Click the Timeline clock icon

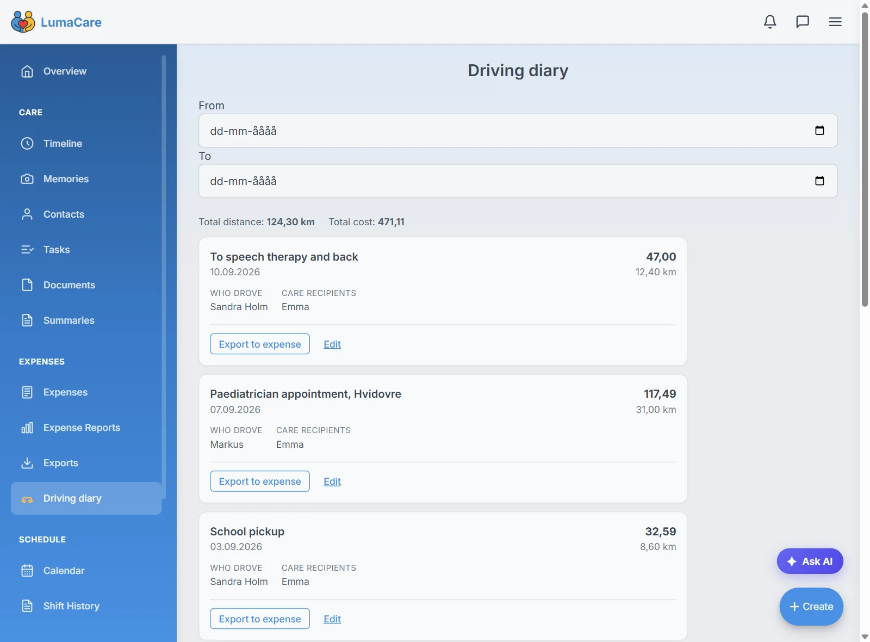pos(27,144)
